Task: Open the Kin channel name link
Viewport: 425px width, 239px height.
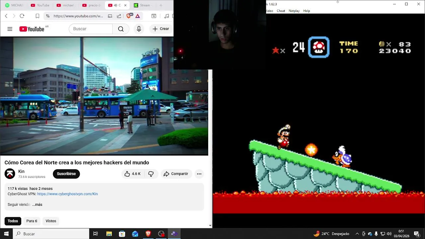Action: (x=21, y=171)
